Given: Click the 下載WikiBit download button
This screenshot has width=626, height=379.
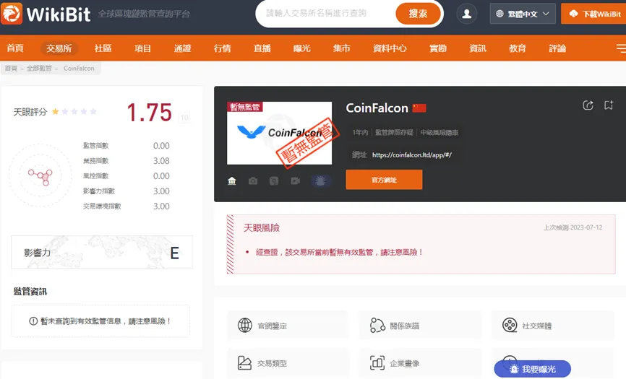Looking at the screenshot, I should (x=594, y=14).
